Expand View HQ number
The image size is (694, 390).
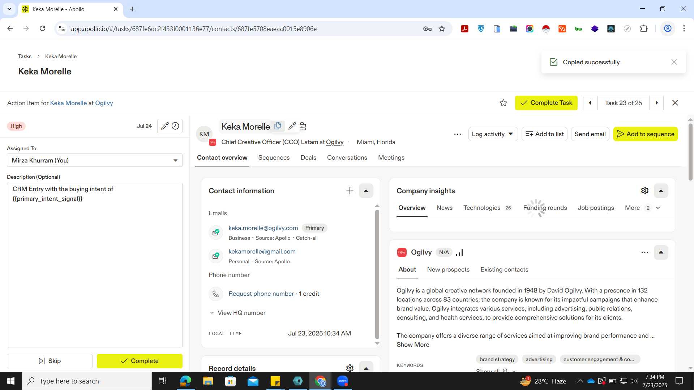(237, 313)
